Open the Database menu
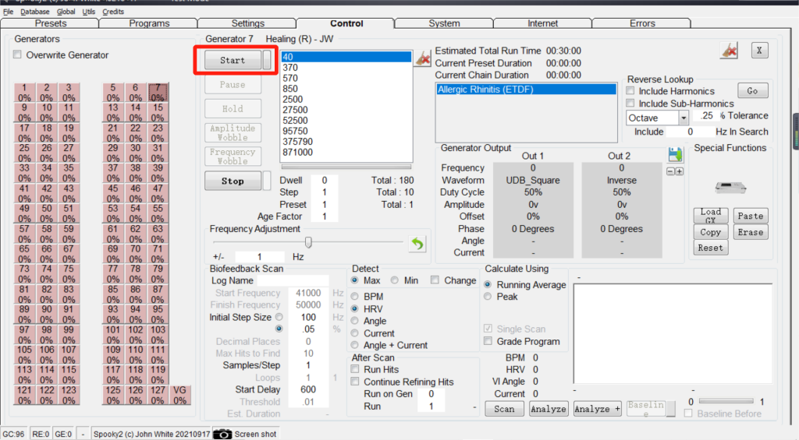This screenshot has height=440, width=799. (34, 12)
